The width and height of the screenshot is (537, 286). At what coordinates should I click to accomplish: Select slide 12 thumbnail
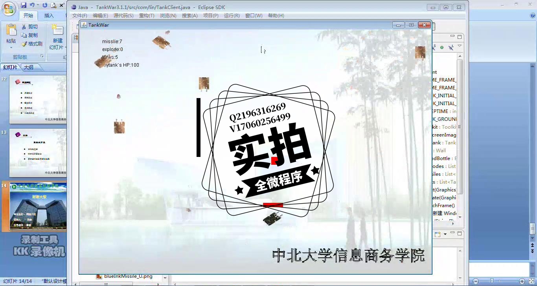pos(38,99)
